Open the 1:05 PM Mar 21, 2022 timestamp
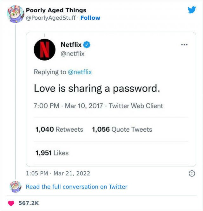This screenshot has width=203, height=211. click(58, 174)
